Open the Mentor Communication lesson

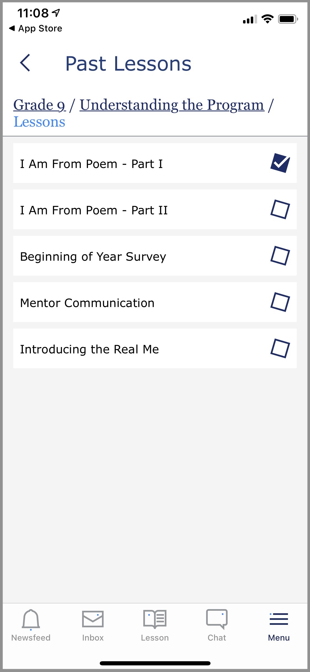click(87, 303)
